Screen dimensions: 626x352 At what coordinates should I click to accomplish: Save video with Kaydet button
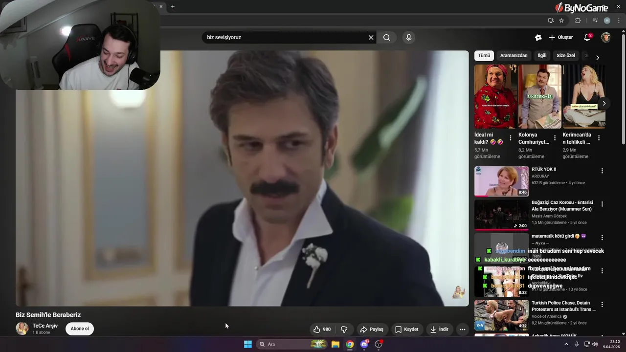[x=406, y=330]
